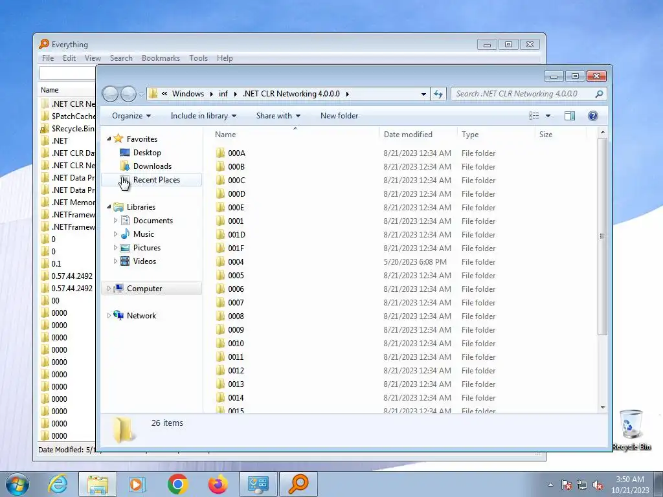
Task: Open Windows Explorer taskbar icon
Action: click(98, 484)
